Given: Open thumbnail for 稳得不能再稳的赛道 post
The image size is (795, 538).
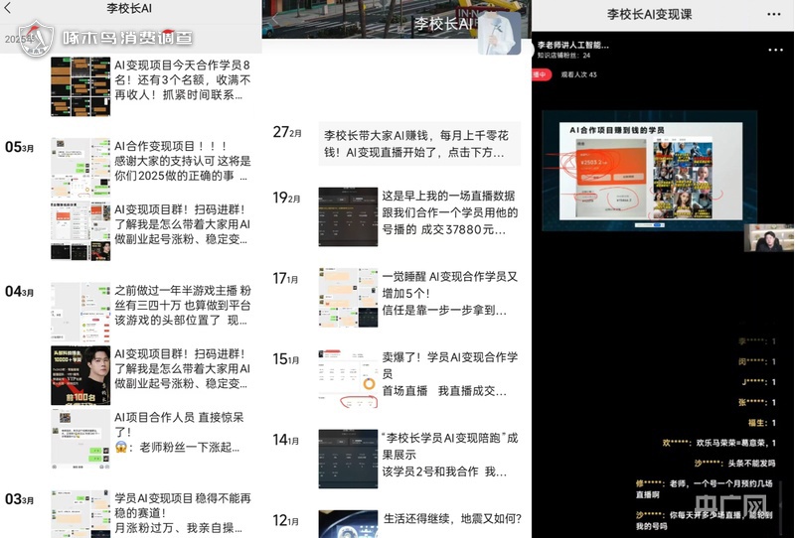Looking at the screenshot, I should [x=80, y=514].
